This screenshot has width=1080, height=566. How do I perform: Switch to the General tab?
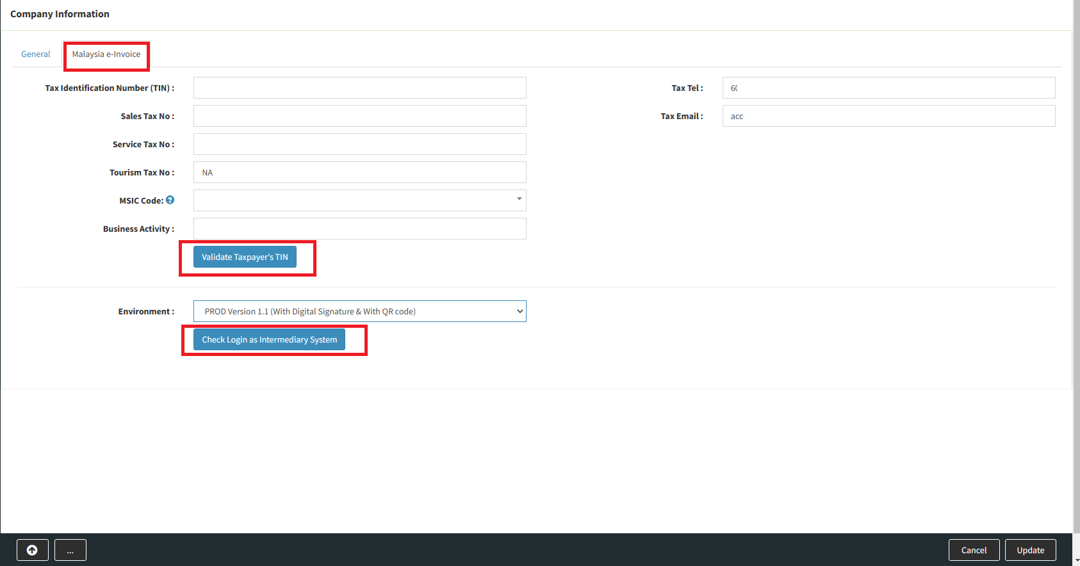tap(36, 54)
